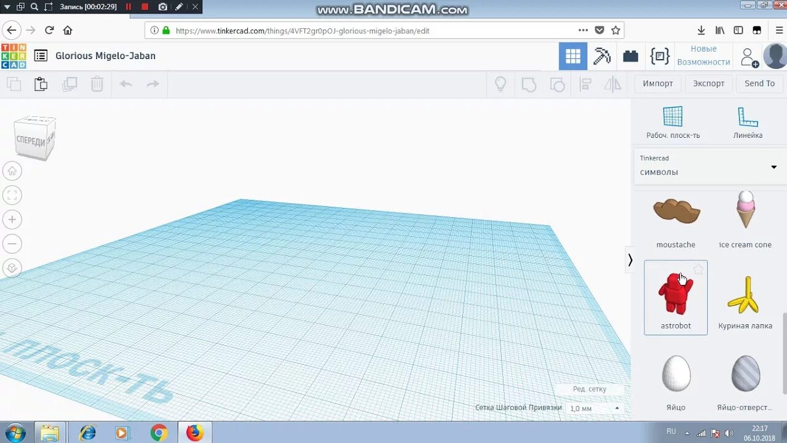Favorite the astrobot shape star
Viewport: 787px width, 443px height.
tap(698, 269)
